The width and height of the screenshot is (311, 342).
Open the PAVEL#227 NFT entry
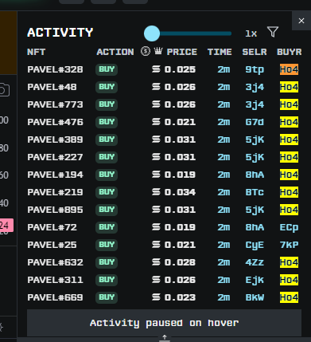point(55,157)
